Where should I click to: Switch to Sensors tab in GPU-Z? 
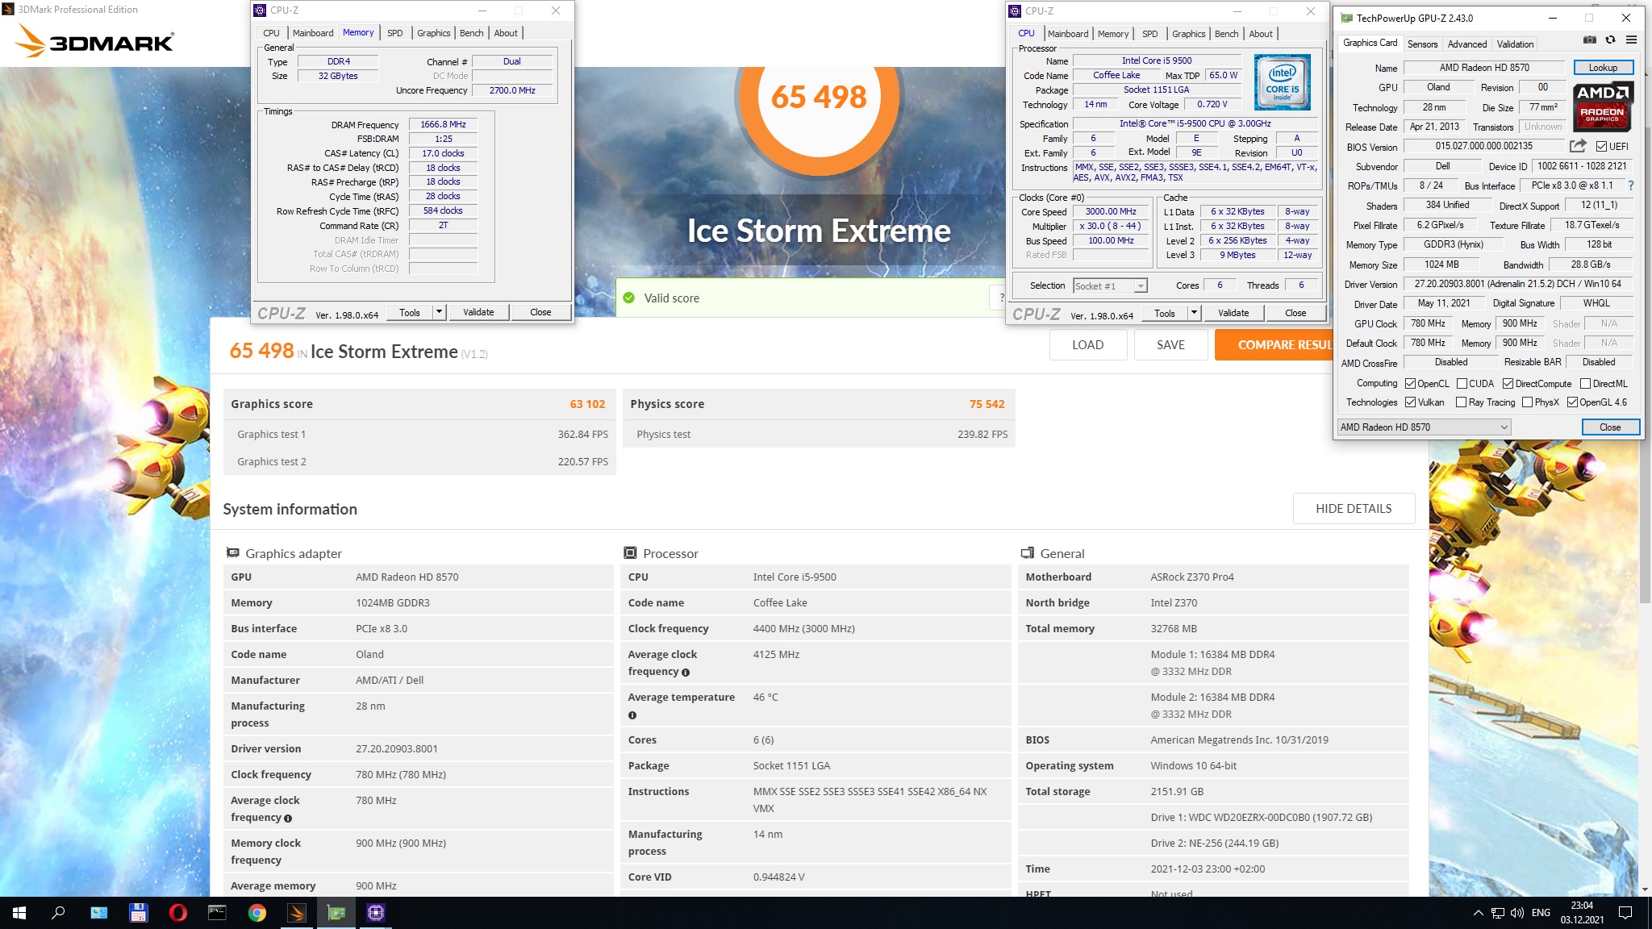pyautogui.click(x=1422, y=44)
